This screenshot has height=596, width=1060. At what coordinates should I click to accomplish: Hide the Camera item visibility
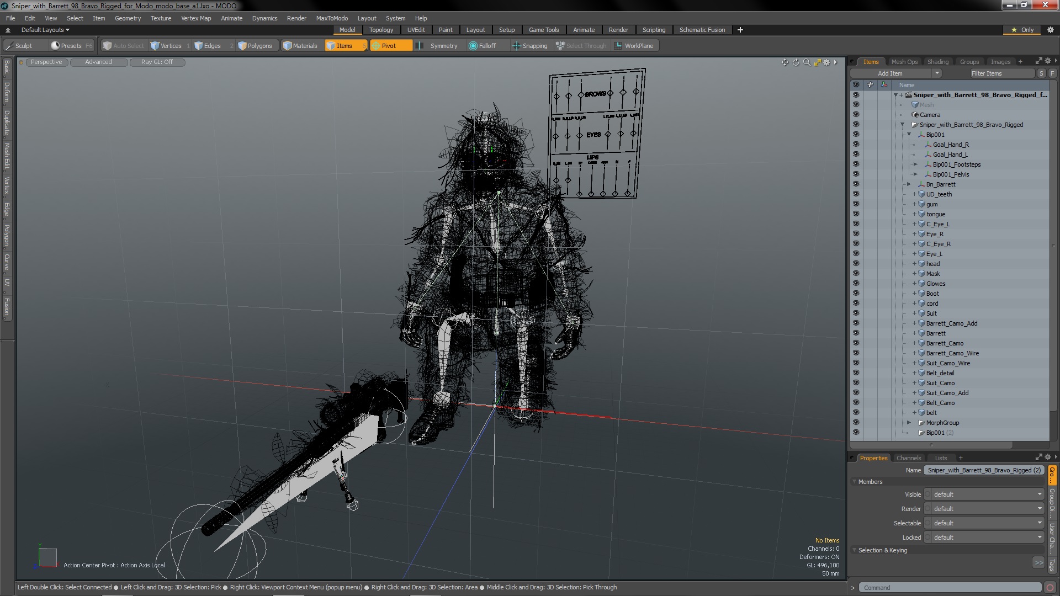856,115
